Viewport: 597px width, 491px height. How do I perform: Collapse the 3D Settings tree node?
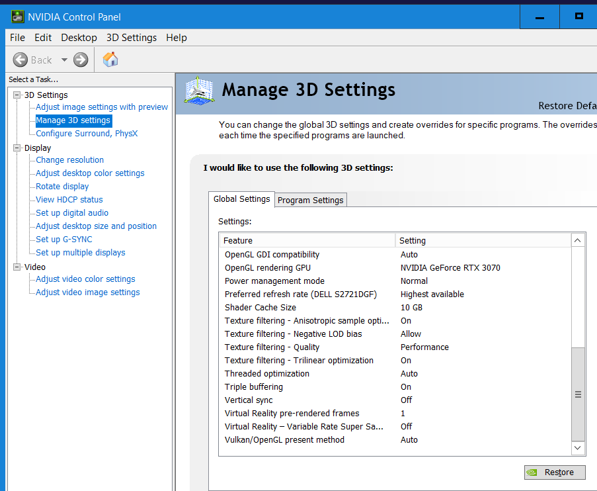[17, 95]
